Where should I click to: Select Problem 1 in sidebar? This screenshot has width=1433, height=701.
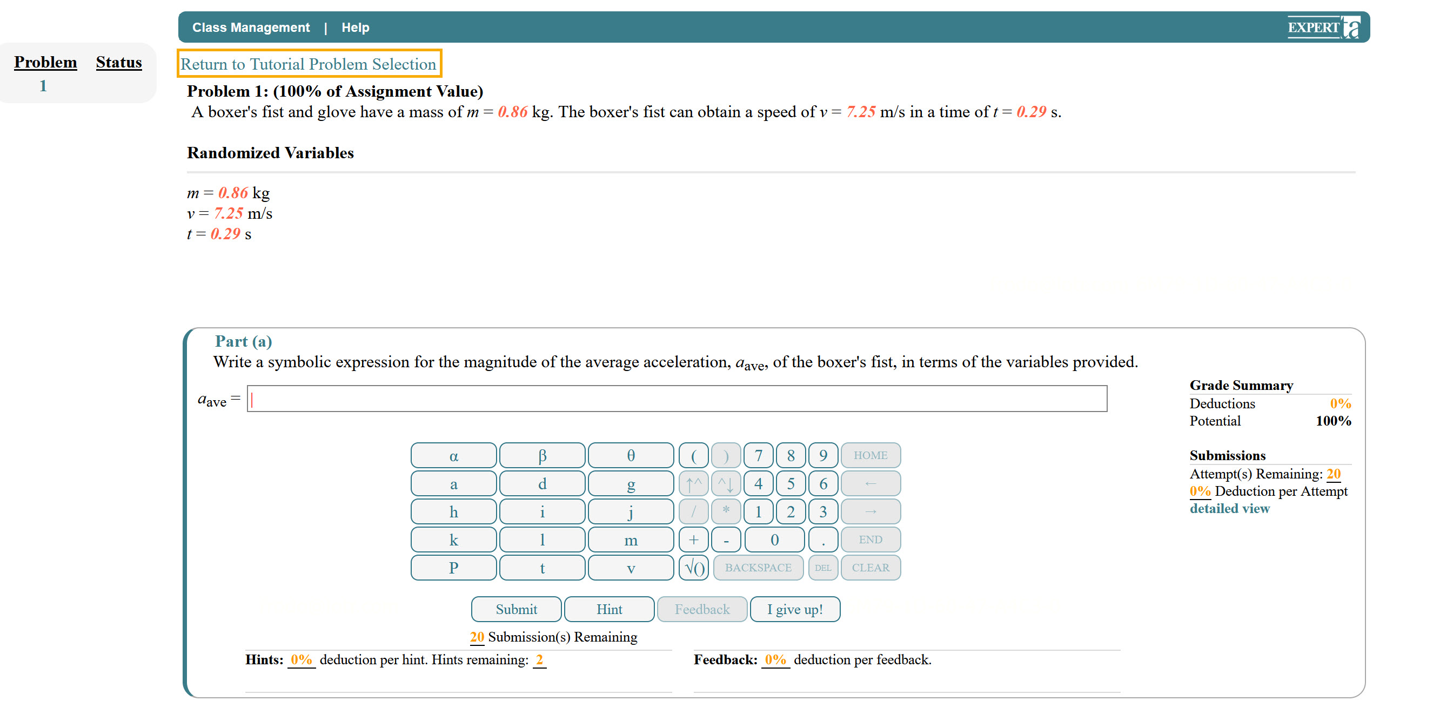pos(43,86)
